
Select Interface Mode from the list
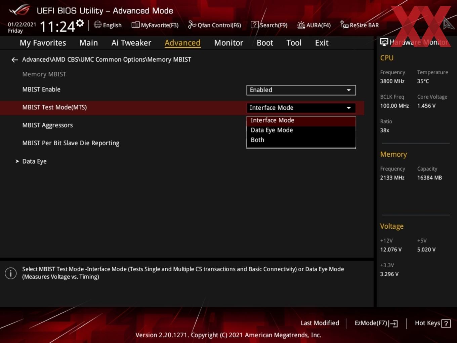click(x=301, y=120)
